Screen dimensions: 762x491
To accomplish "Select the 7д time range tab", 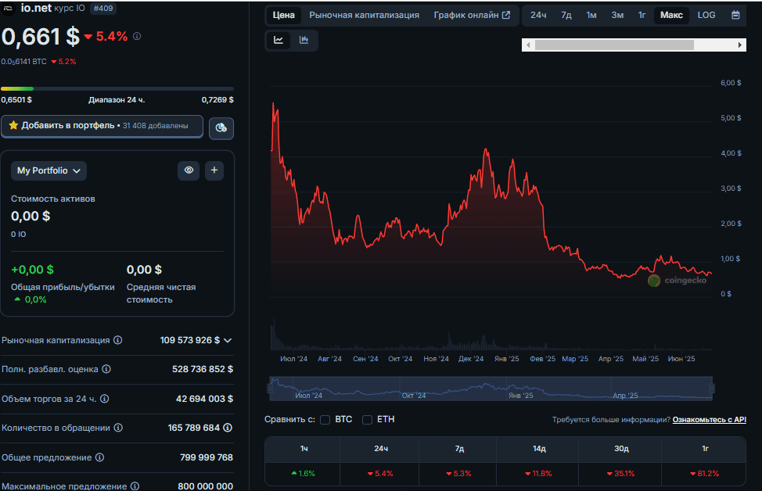I will 566,15.
